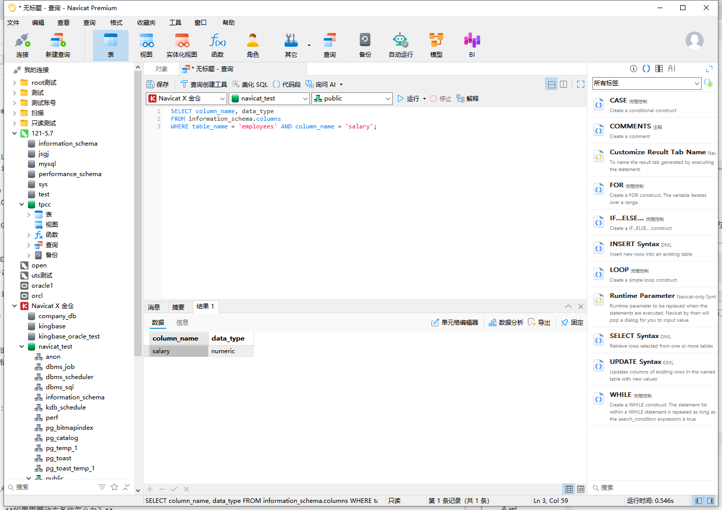Click the 连接 (Connection) toolbar icon
The width and height of the screenshot is (722, 510).
pyautogui.click(x=22, y=45)
